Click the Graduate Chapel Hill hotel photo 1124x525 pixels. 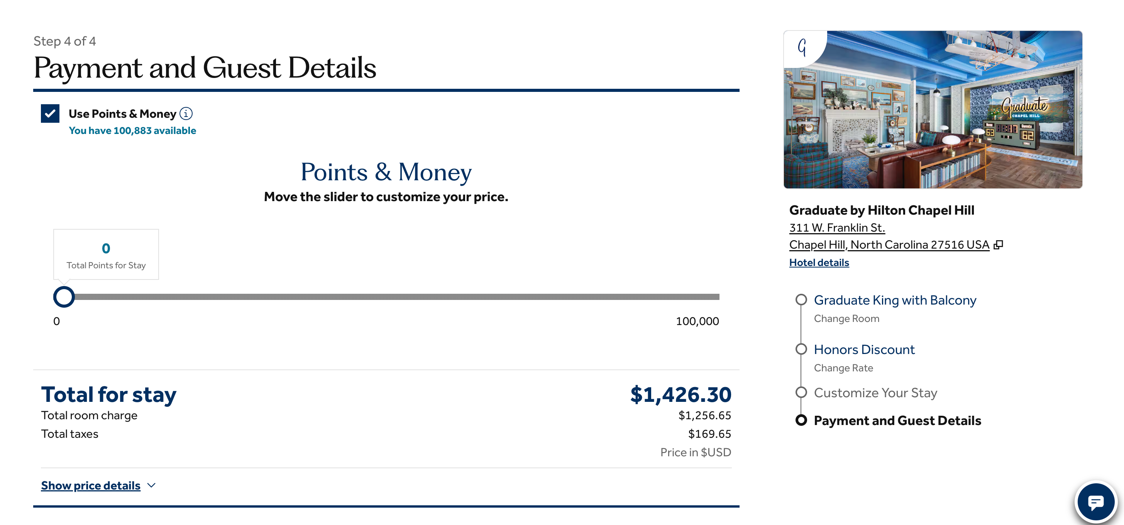pos(933,109)
